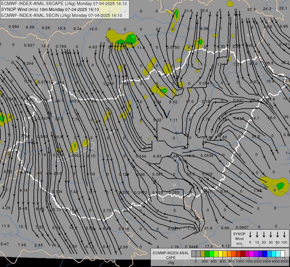The height and width of the screenshot is (267, 290).
Task: Click the 29.6 value on the map
Action: coord(57,174)
